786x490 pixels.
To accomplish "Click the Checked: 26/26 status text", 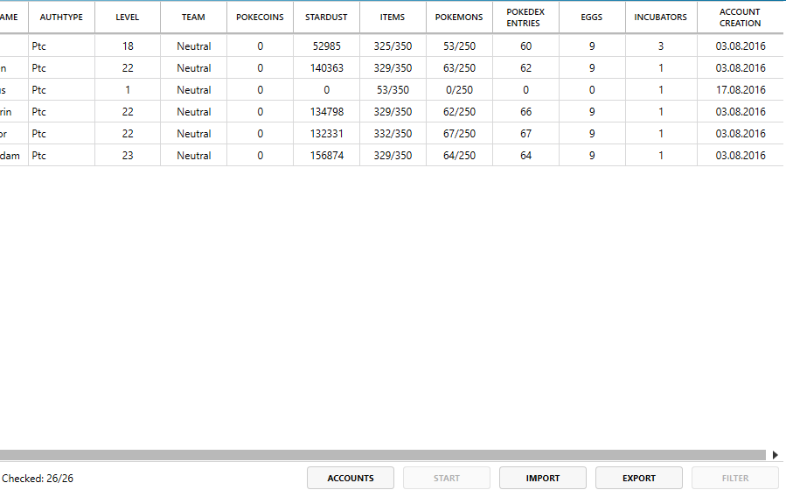I will point(38,479).
